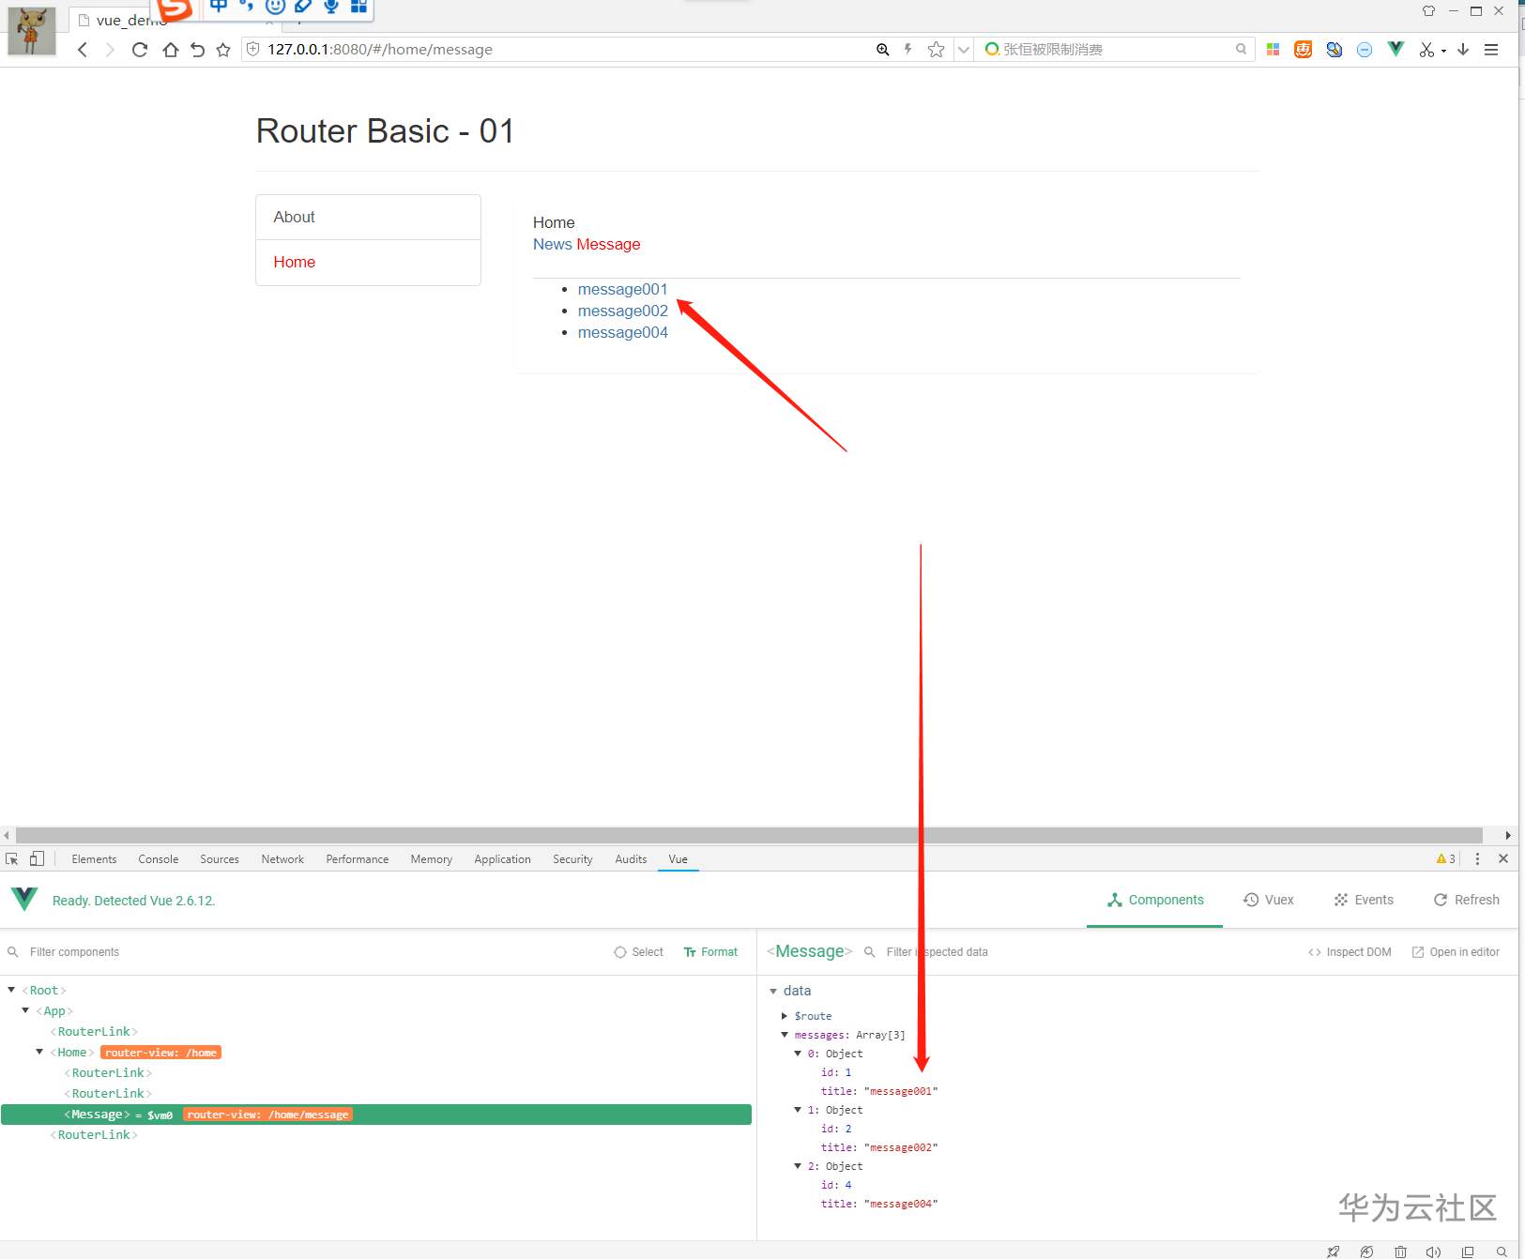Click the trash icon in the status bar
The image size is (1525, 1259).
(1400, 1251)
